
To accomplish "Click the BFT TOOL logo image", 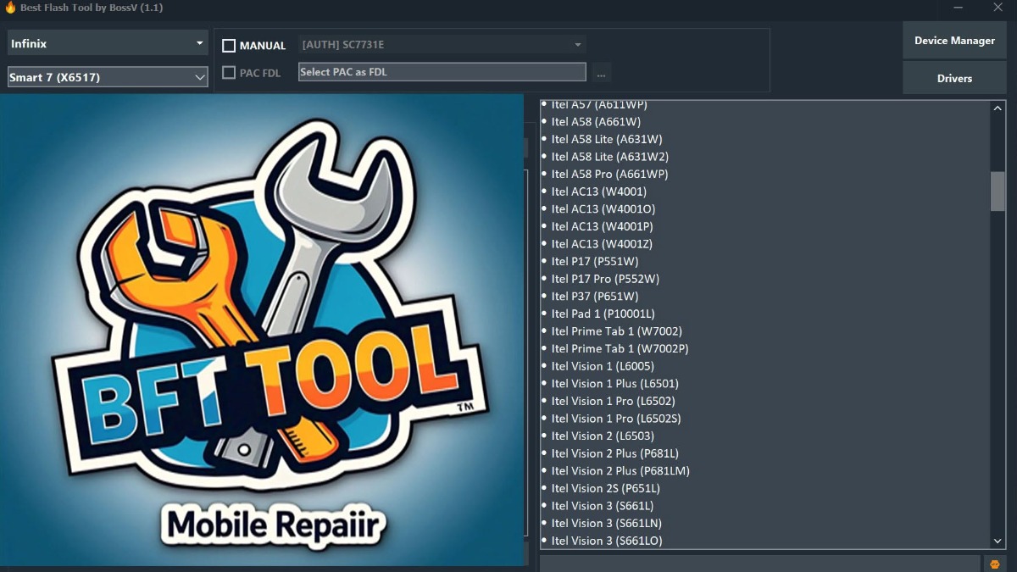I will [x=262, y=330].
